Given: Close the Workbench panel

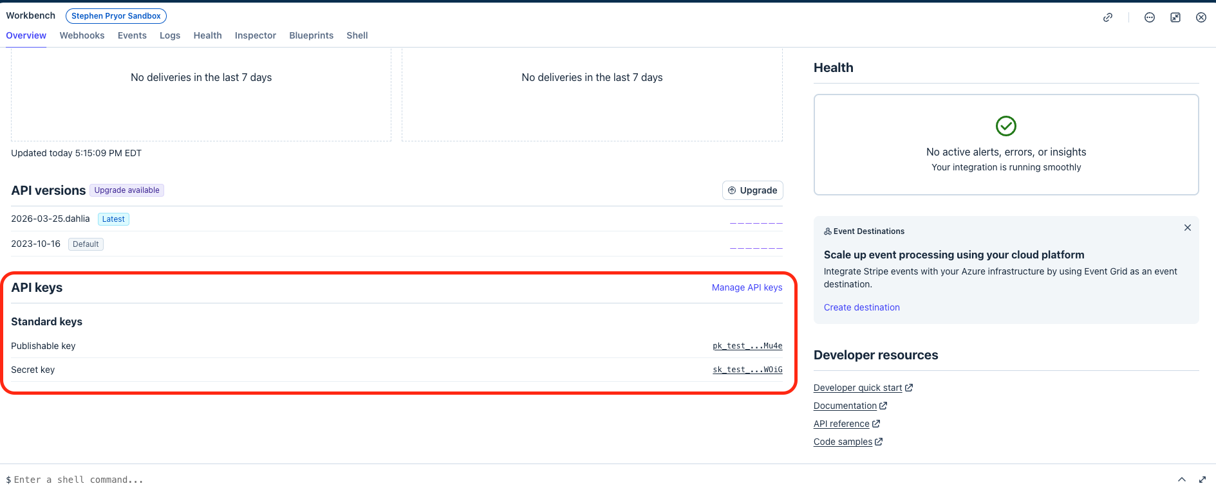Looking at the screenshot, I should tap(1201, 17).
